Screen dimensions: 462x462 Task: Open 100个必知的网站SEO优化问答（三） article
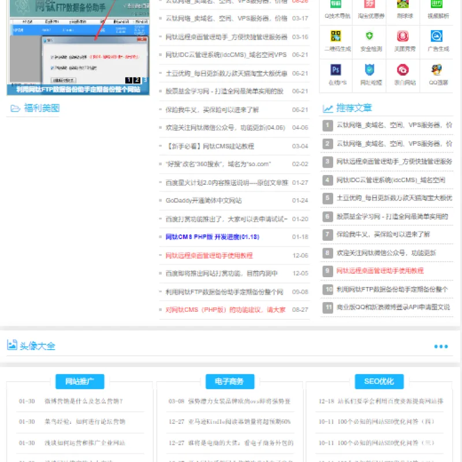(386, 443)
